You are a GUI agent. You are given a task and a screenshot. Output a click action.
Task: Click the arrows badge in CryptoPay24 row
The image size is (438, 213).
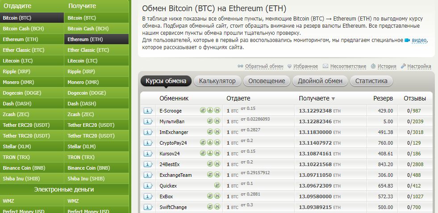(x=203, y=142)
